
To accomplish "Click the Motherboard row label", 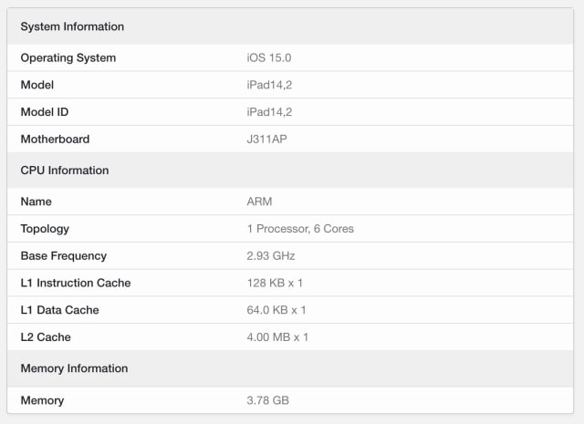I will tap(55, 140).
